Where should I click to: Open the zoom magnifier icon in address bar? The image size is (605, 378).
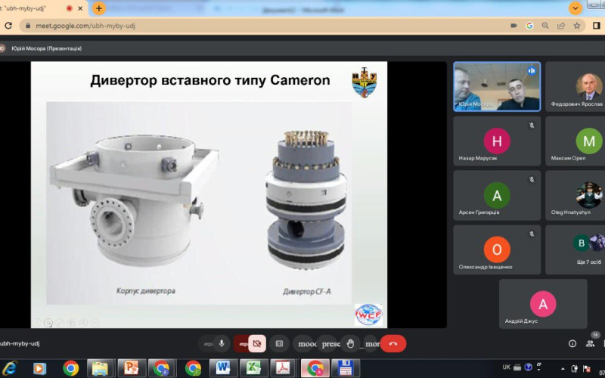pos(545,26)
